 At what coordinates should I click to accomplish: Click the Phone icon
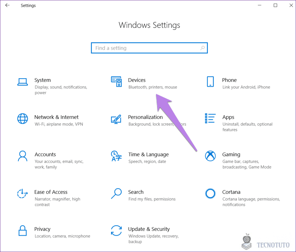pos(210,82)
